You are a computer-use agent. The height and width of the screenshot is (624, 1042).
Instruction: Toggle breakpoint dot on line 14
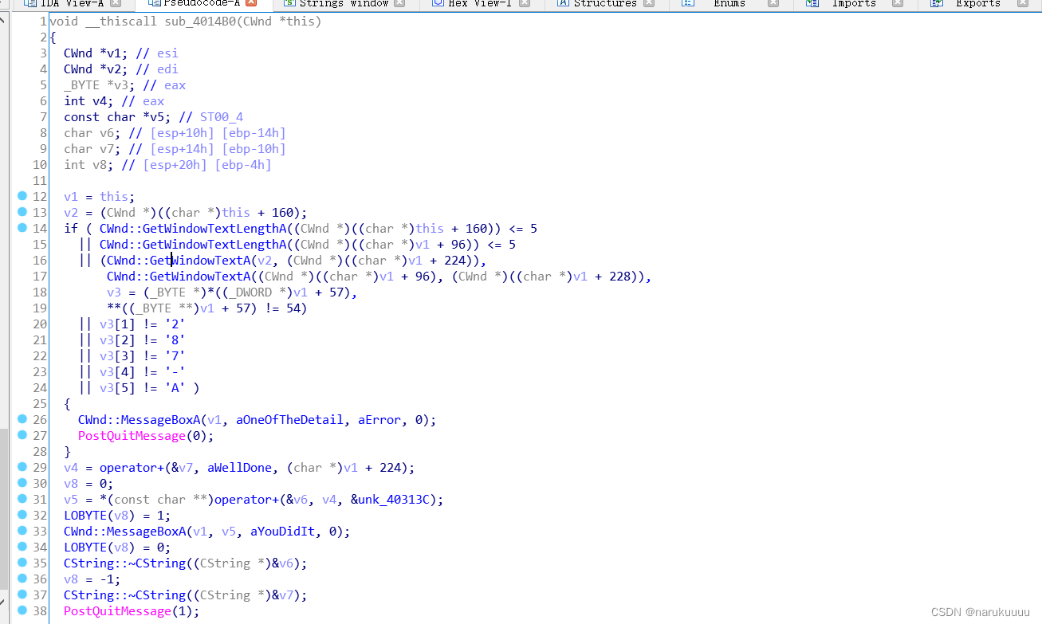(22, 228)
